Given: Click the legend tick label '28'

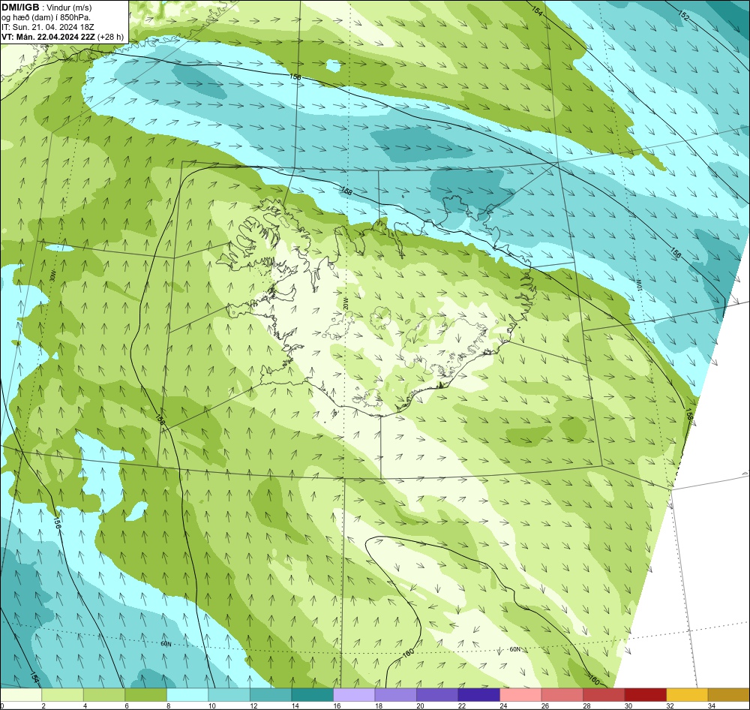Looking at the screenshot, I should pyautogui.click(x=586, y=705).
